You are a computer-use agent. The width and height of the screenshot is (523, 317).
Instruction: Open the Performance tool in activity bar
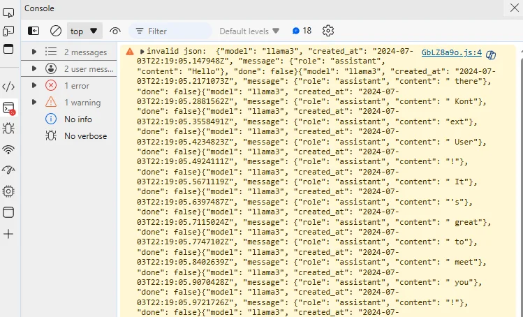8,170
